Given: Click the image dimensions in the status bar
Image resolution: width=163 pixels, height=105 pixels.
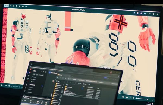Looking at the screenshot, I should [x=15, y=87].
